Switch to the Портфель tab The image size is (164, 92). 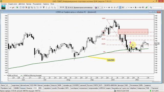[4, 88]
